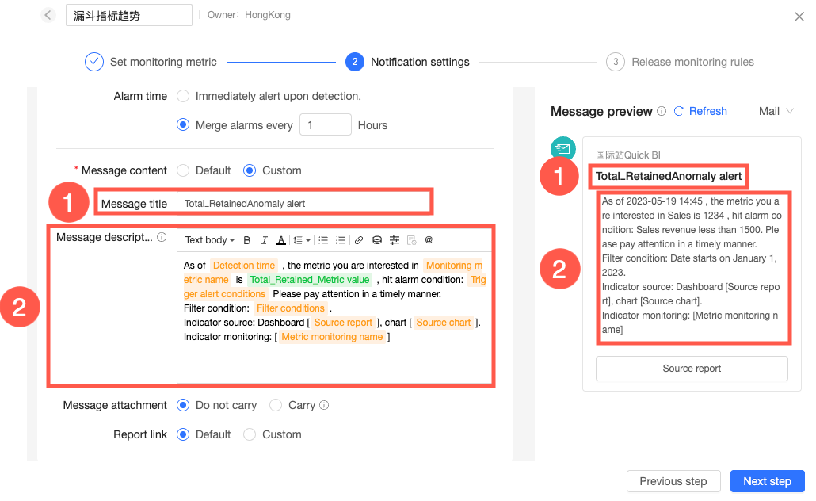This screenshot has height=501, width=816.
Task: Show Carry attachment info tooltip
Action: (324, 405)
